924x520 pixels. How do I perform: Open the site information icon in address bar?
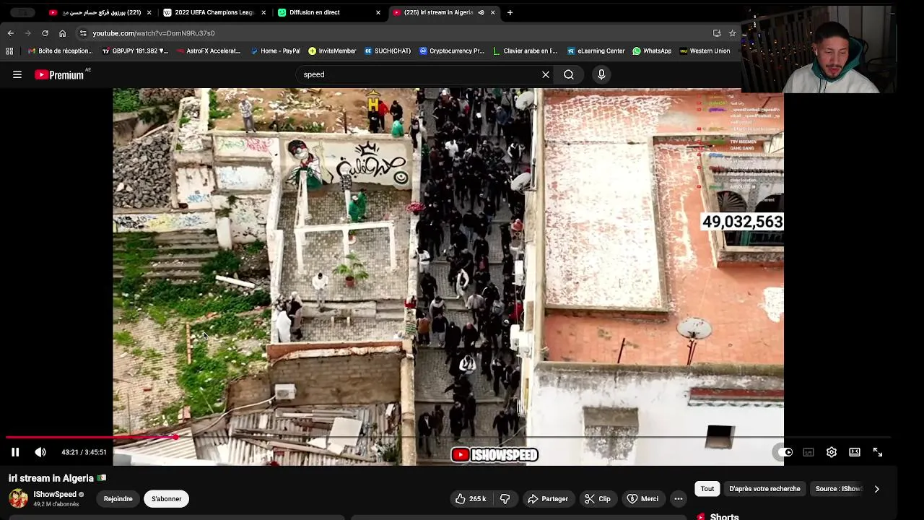click(83, 33)
